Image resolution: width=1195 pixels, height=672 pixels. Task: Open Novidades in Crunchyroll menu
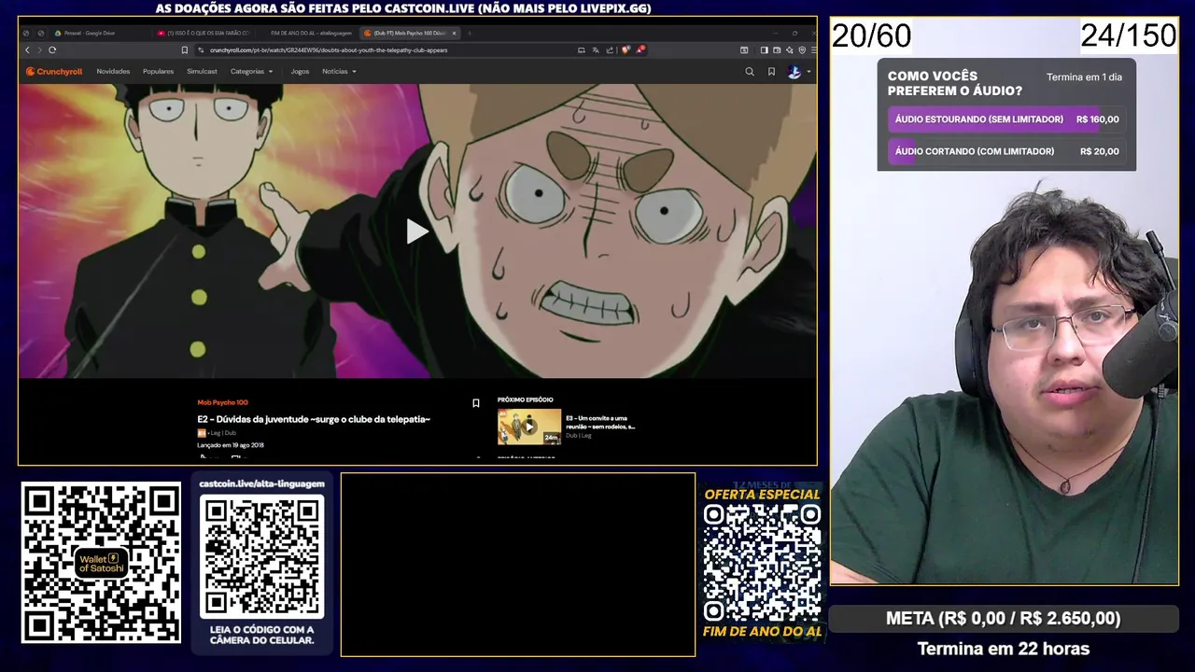point(113,72)
